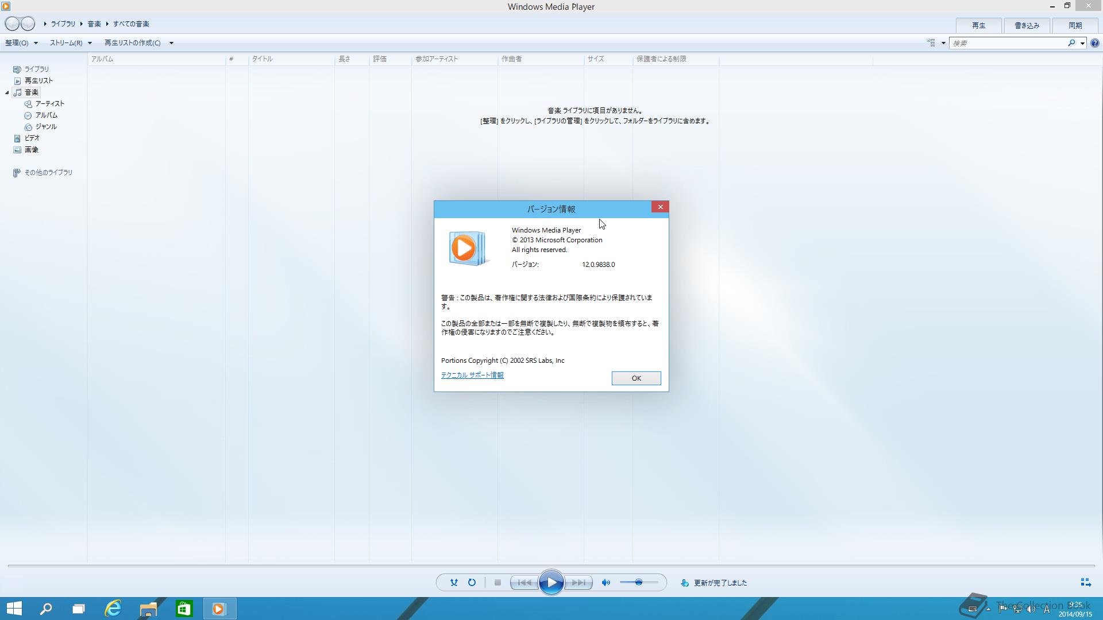This screenshot has width=1103, height=620.
Task: Expand the arrow next to 再生リストの作成
Action: 171,43
